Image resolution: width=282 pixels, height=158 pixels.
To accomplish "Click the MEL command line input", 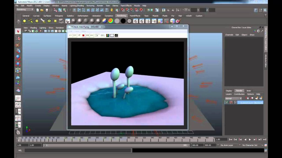I will (77, 151).
